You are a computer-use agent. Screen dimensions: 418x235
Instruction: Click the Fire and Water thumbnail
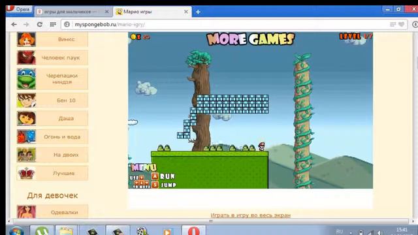point(26,136)
